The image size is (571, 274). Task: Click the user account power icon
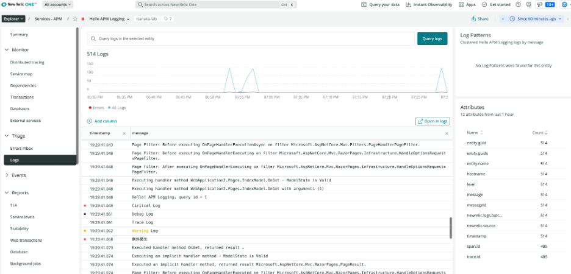click(564, 4)
